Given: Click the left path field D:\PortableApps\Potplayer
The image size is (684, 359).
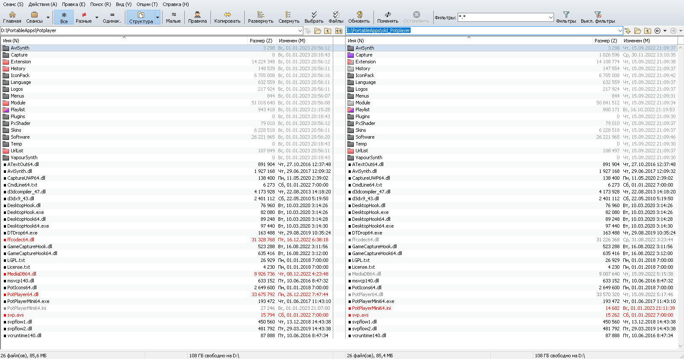Looking at the screenshot, I should click(149, 31).
